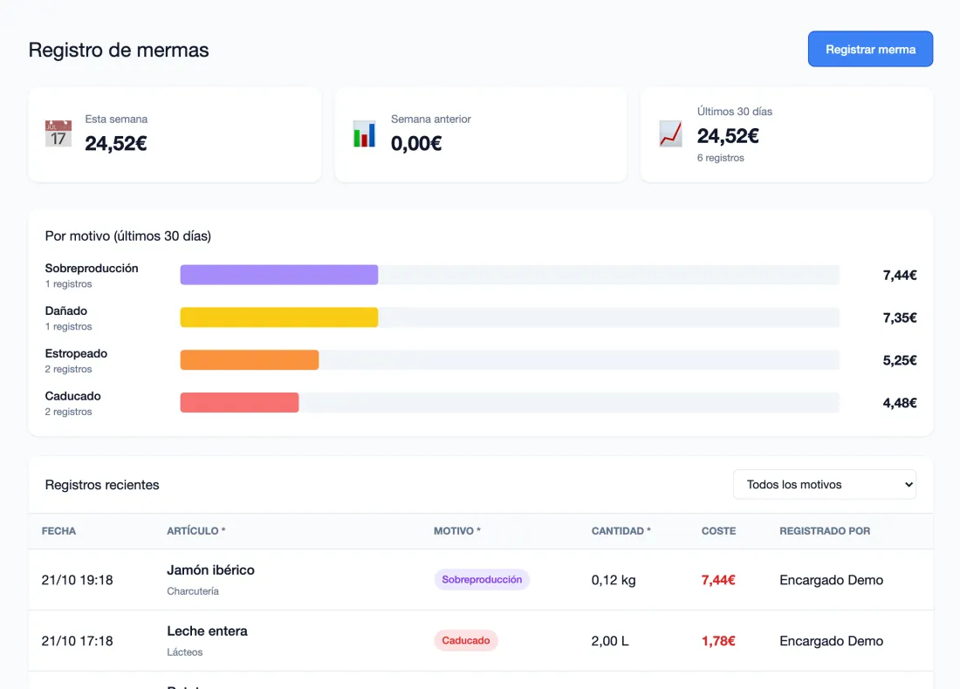Click the Sobreproducción label in the motivo chart
960x689 pixels.
[x=92, y=268]
